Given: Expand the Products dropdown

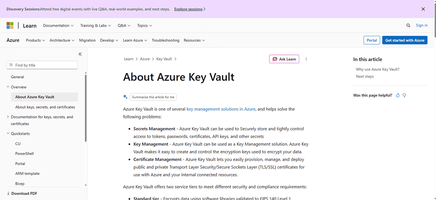Looking at the screenshot, I should tap(35, 40).
